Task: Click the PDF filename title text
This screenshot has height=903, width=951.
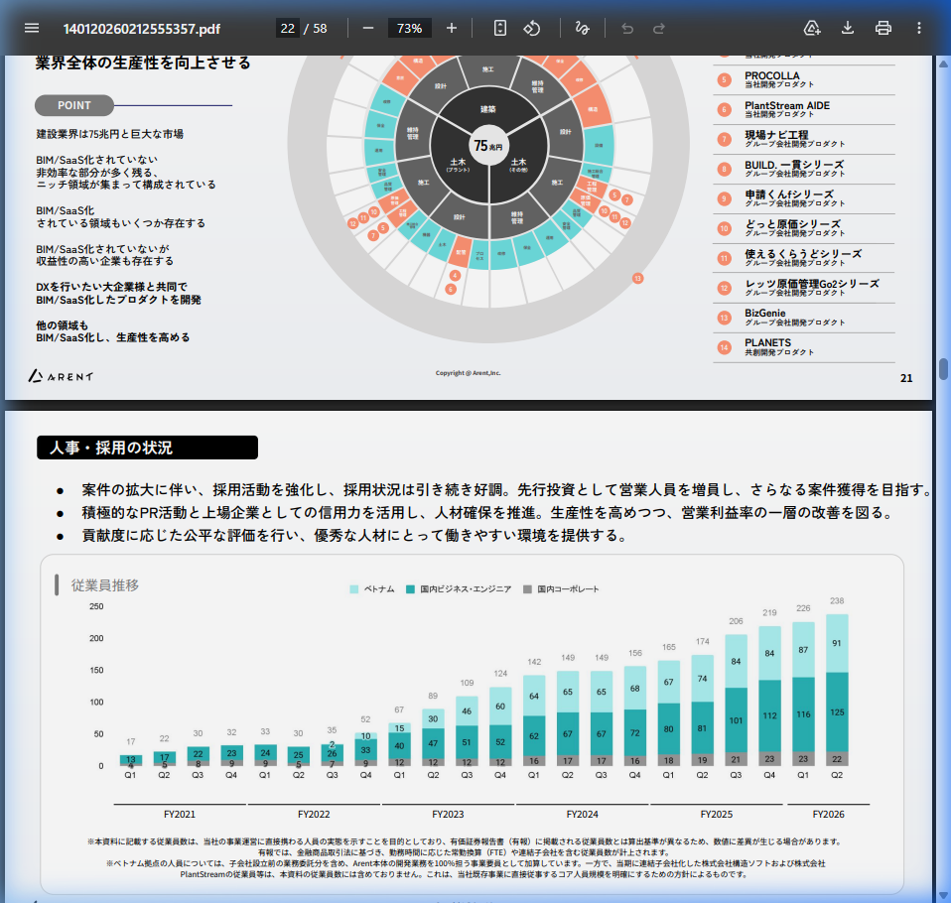Action: click(141, 28)
